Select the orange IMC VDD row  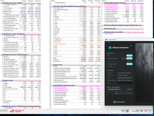(76, 37)
